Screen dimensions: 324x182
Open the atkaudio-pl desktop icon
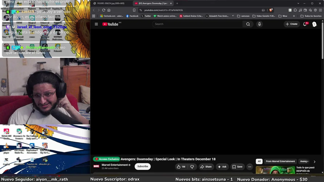click(x=45, y=161)
